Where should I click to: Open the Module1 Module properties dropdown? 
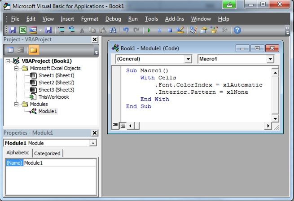point(93,143)
